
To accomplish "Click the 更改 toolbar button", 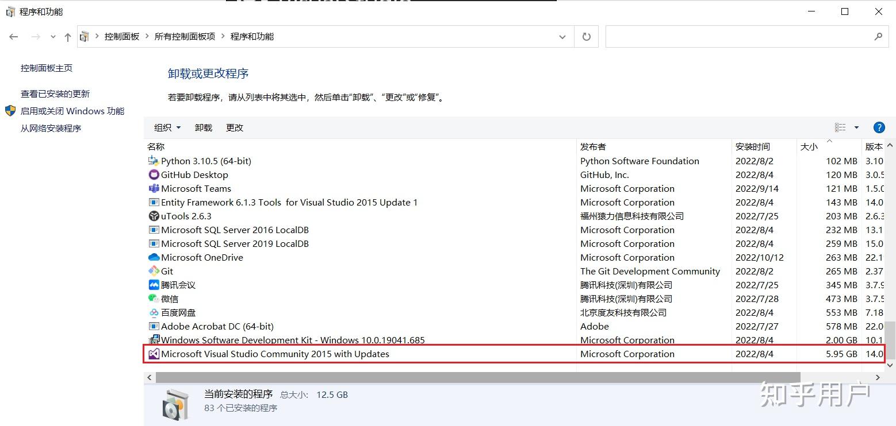I will [235, 127].
